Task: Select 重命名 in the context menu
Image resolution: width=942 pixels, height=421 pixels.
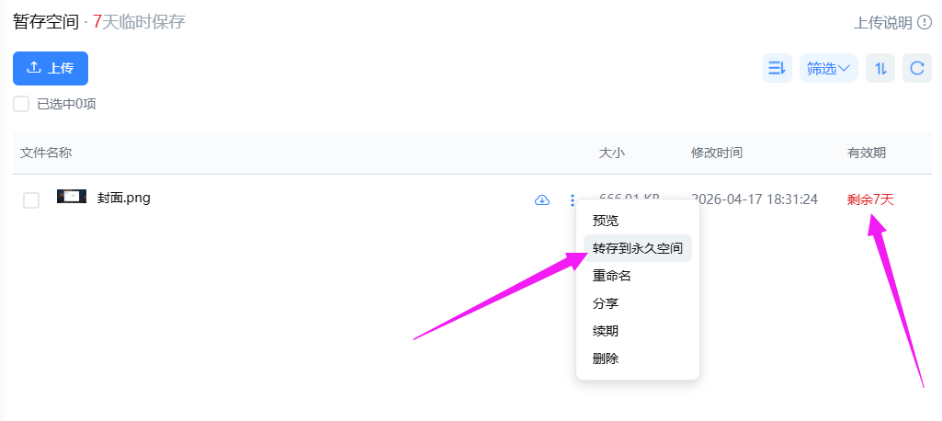Action: point(612,276)
